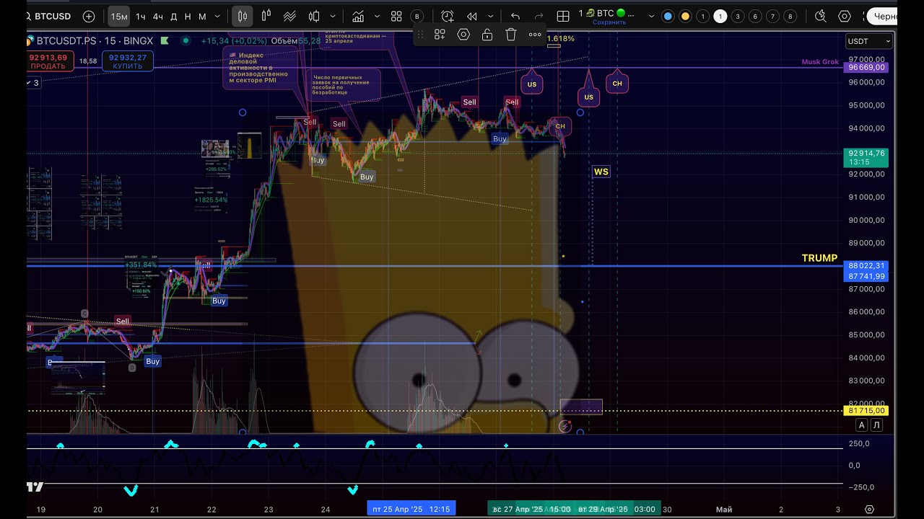
Task: Expand the replay options dropdown
Action: (x=491, y=16)
